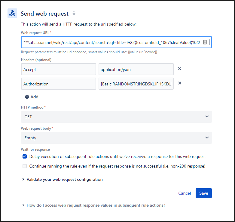This screenshot has width=235, height=222.
Task: Click the smart value icon in the URL field
Action: click(205, 42)
